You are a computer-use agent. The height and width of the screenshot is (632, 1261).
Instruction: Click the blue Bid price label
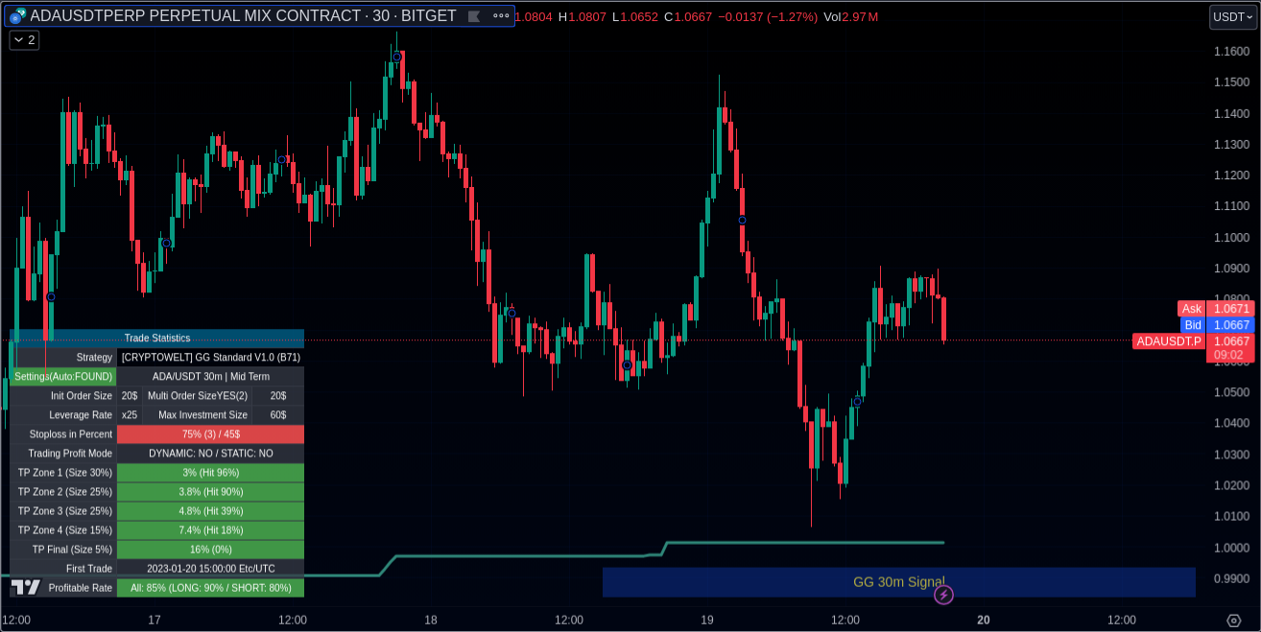[1192, 325]
